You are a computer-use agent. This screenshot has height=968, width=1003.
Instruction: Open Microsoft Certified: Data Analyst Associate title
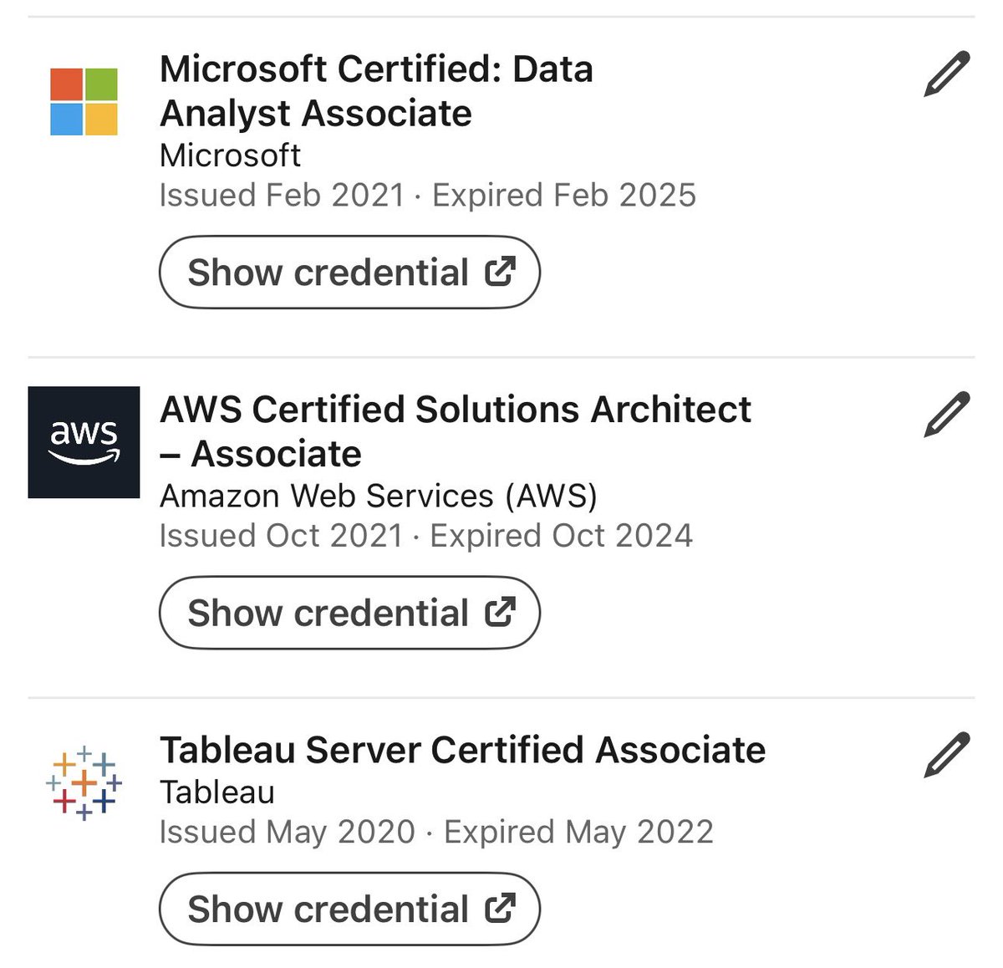(376, 91)
